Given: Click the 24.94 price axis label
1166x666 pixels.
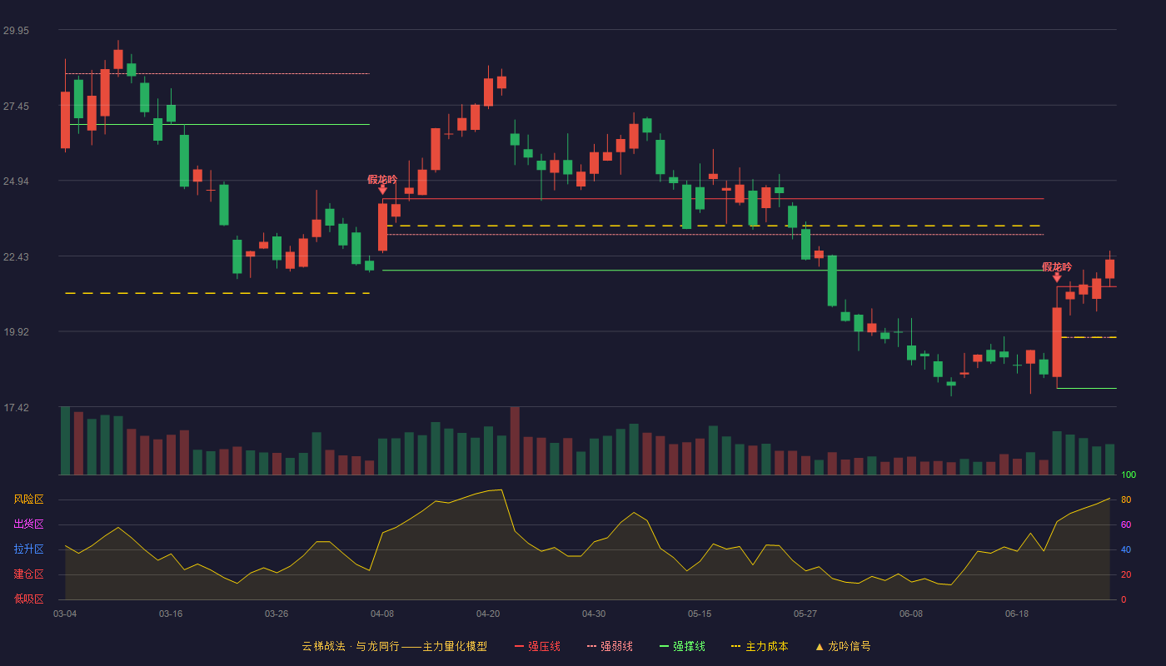Looking at the screenshot, I should click(x=16, y=181).
